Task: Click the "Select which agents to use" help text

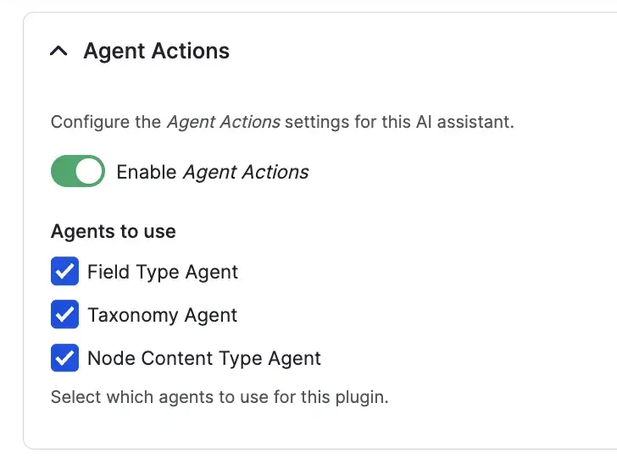Action: [220, 397]
